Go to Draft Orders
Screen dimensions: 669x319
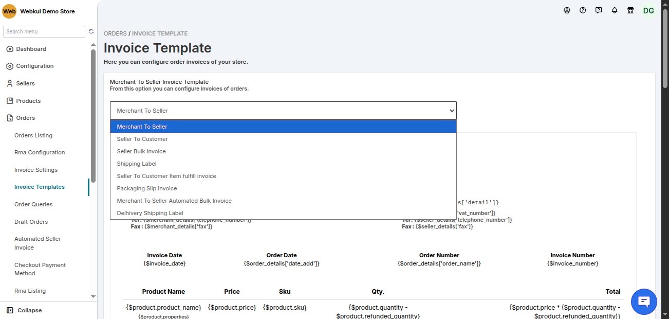click(31, 222)
